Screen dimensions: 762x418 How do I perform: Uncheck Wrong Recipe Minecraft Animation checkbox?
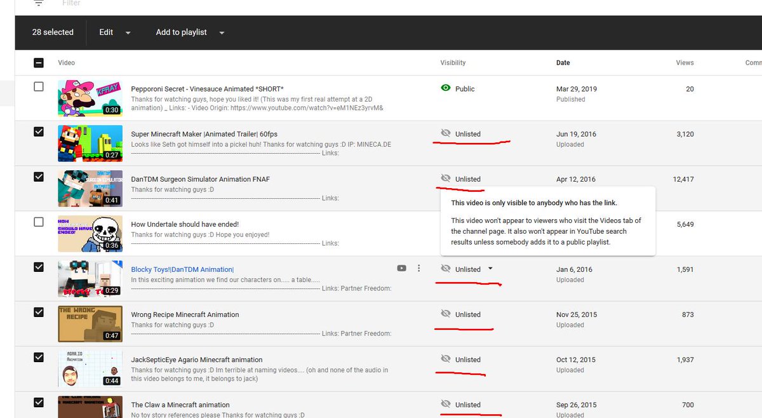coord(39,312)
